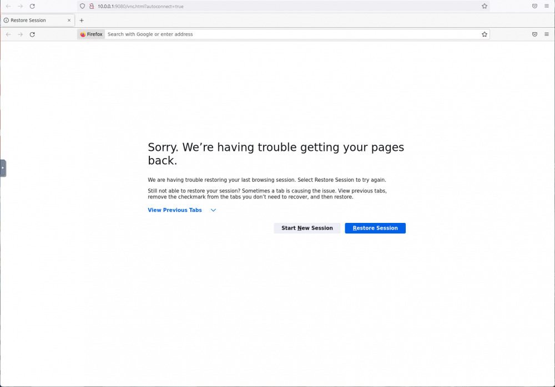This screenshot has width=555, height=387.
Task: Open a new tab with the plus button
Action: tap(82, 20)
